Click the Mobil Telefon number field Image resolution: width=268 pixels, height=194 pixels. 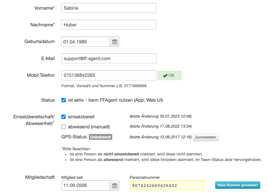click(x=109, y=75)
